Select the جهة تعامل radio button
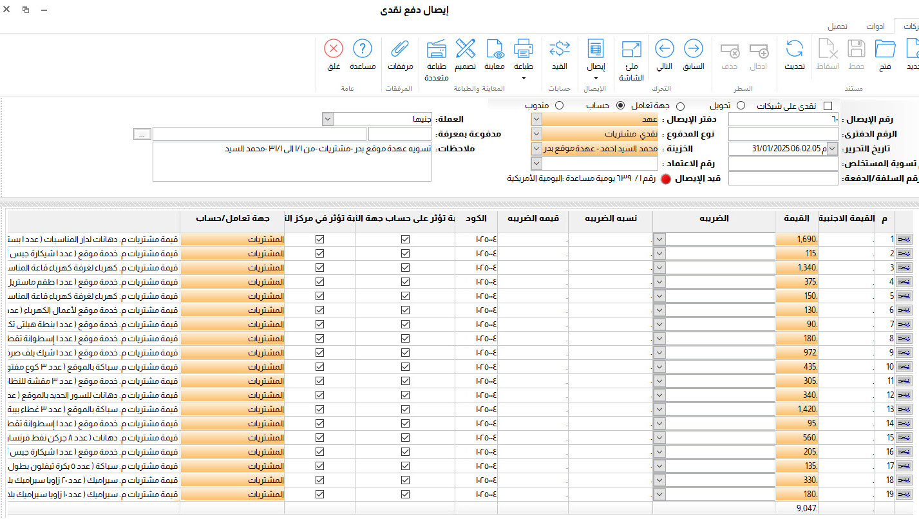 coord(680,106)
